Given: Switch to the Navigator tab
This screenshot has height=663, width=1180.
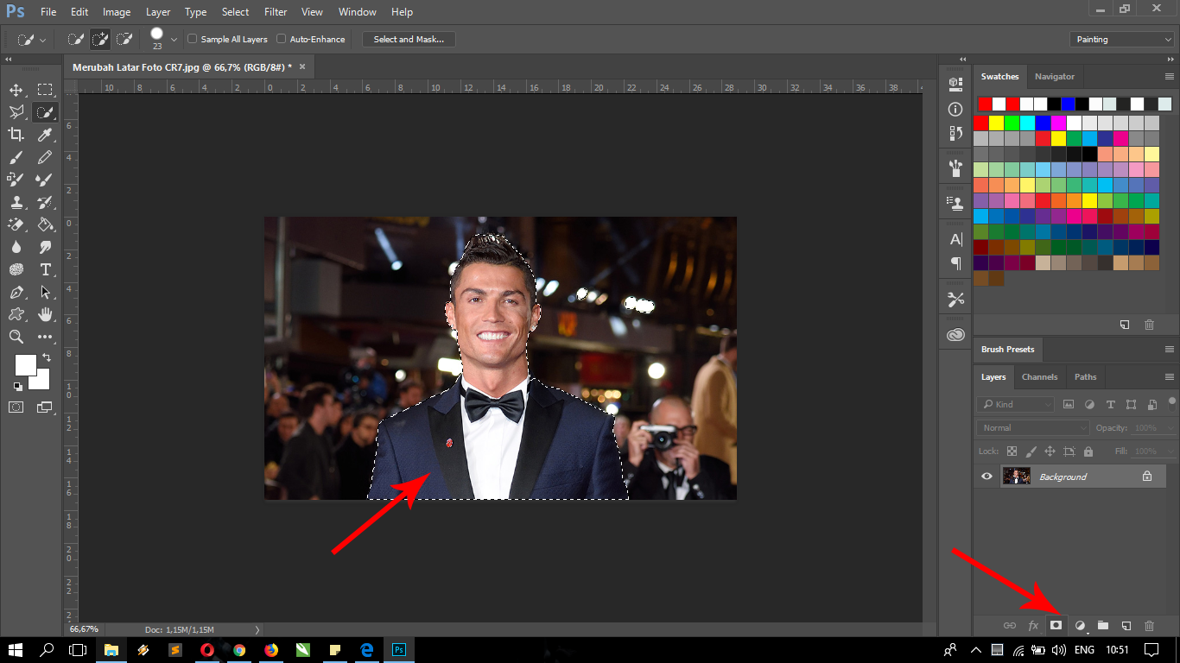Looking at the screenshot, I should (1055, 77).
